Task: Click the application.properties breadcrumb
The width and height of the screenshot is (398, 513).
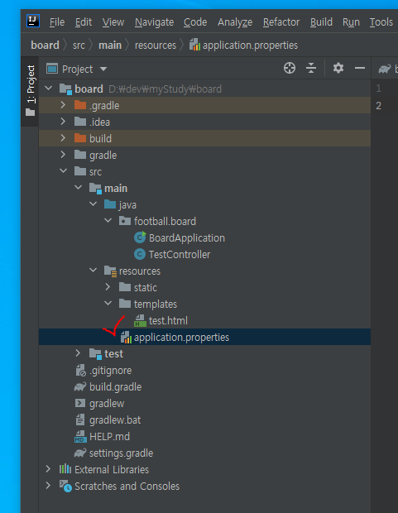Action: click(x=244, y=45)
